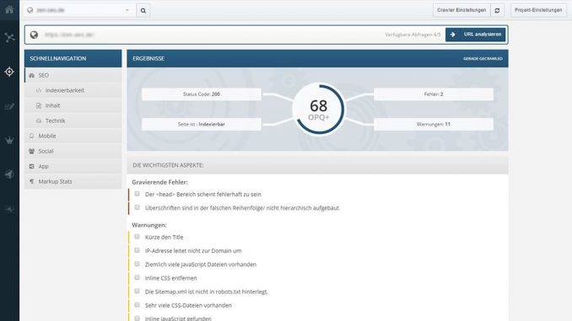This screenshot has width=572, height=321.
Task: Check the Sehr viele CSS-Dateien checkbox
Action: [x=137, y=305]
